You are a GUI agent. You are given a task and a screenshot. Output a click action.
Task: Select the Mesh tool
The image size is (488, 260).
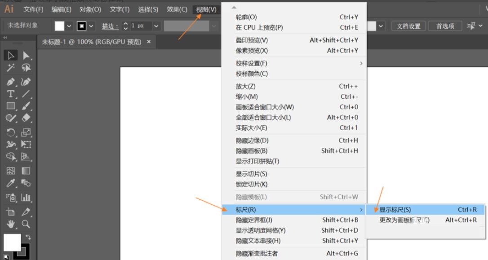11,171
